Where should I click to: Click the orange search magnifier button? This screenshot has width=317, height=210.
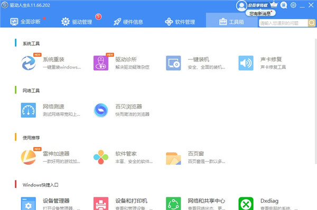point(312,23)
